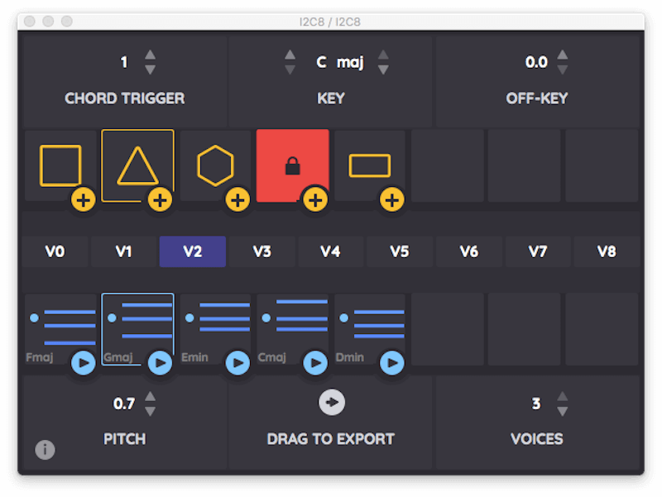662x497 pixels.
Task: Select the triangle shape pad
Action: 137,165
